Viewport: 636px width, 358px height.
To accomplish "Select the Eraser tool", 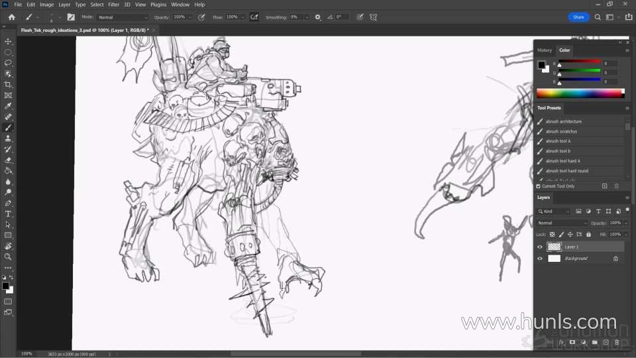I will tap(8, 160).
